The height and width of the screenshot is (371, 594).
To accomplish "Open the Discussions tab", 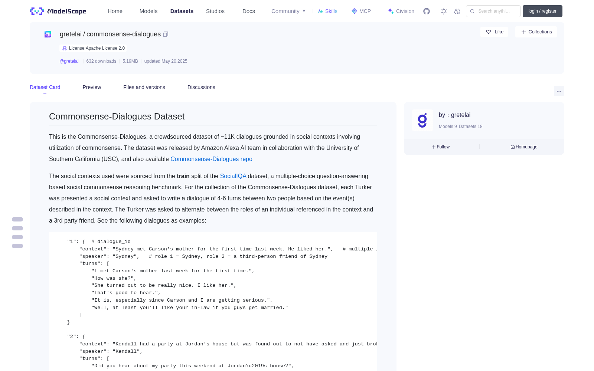I will pos(201,87).
